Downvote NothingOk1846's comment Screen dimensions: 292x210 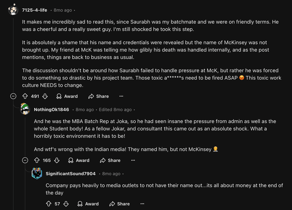tap(56, 160)
